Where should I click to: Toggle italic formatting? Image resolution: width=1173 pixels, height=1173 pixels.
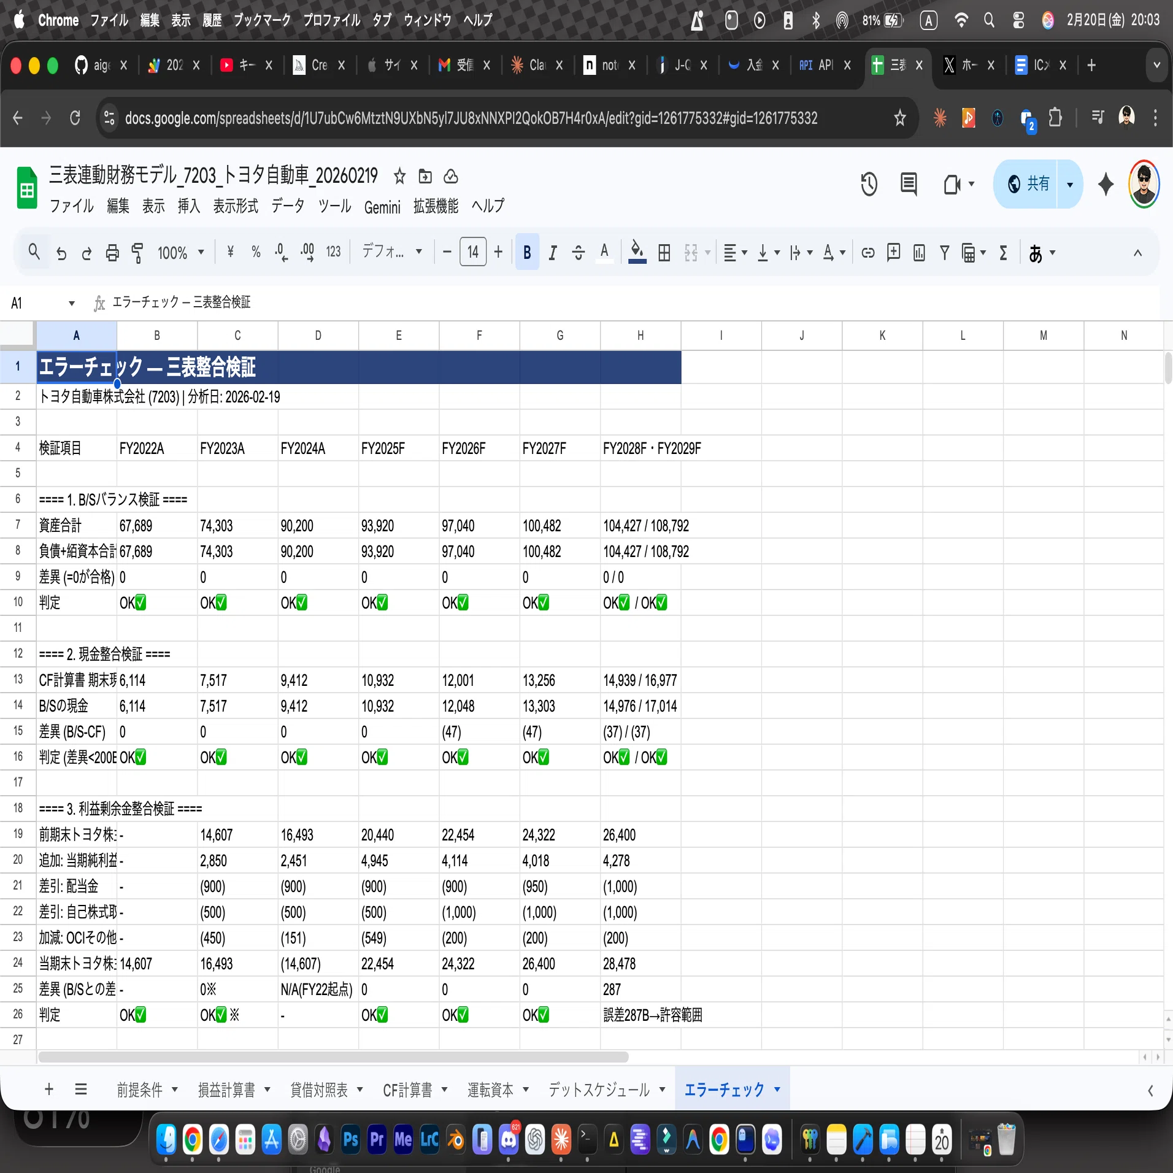coord(552,252)
